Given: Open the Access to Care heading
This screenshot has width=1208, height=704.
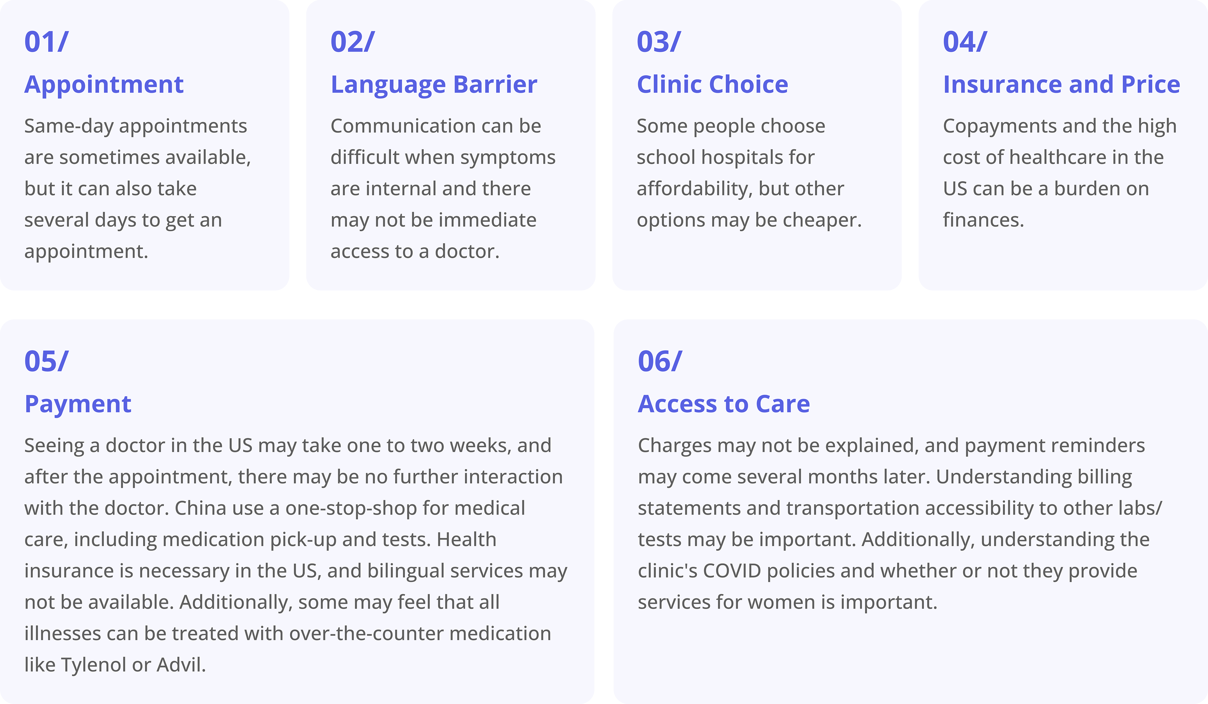Looking at the screenshot, I should pos(724,404).
